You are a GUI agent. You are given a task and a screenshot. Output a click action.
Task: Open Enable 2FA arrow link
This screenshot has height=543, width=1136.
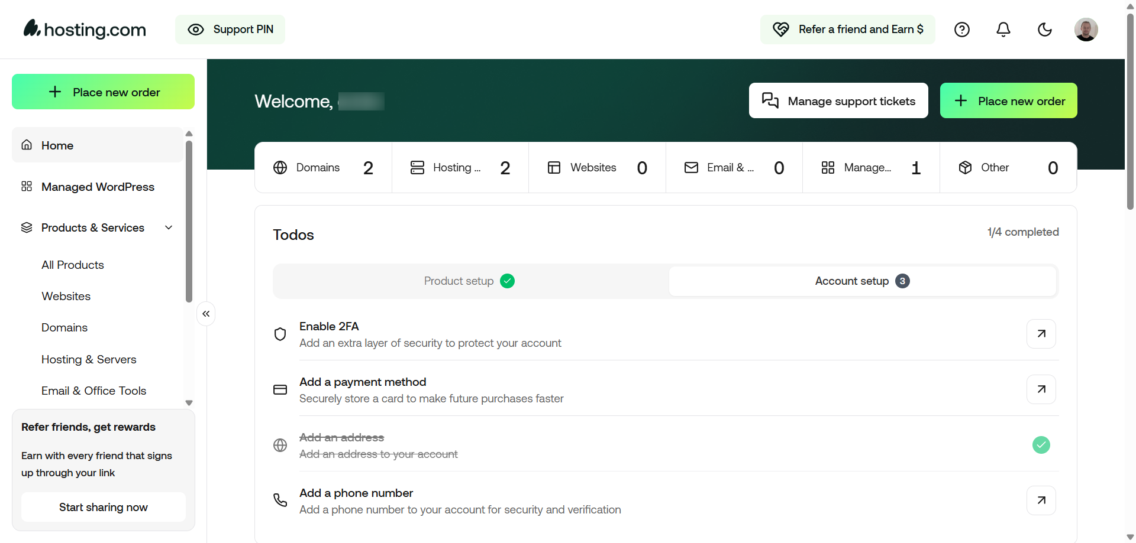[1041, 334]
